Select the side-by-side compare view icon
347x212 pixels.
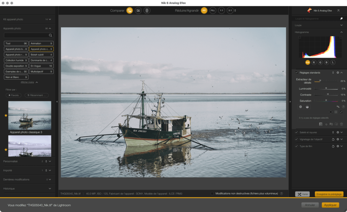[147, 10]
